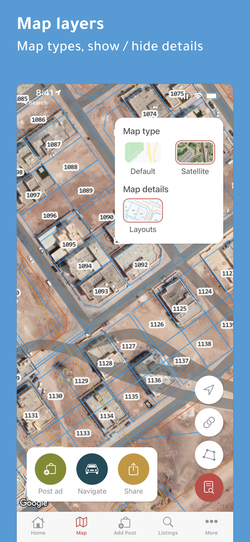The height and width of the screenshot is (542, 250).
Task: Select plot number 1131 on the map
Action: pyautogui.click(x=31, y=415)
